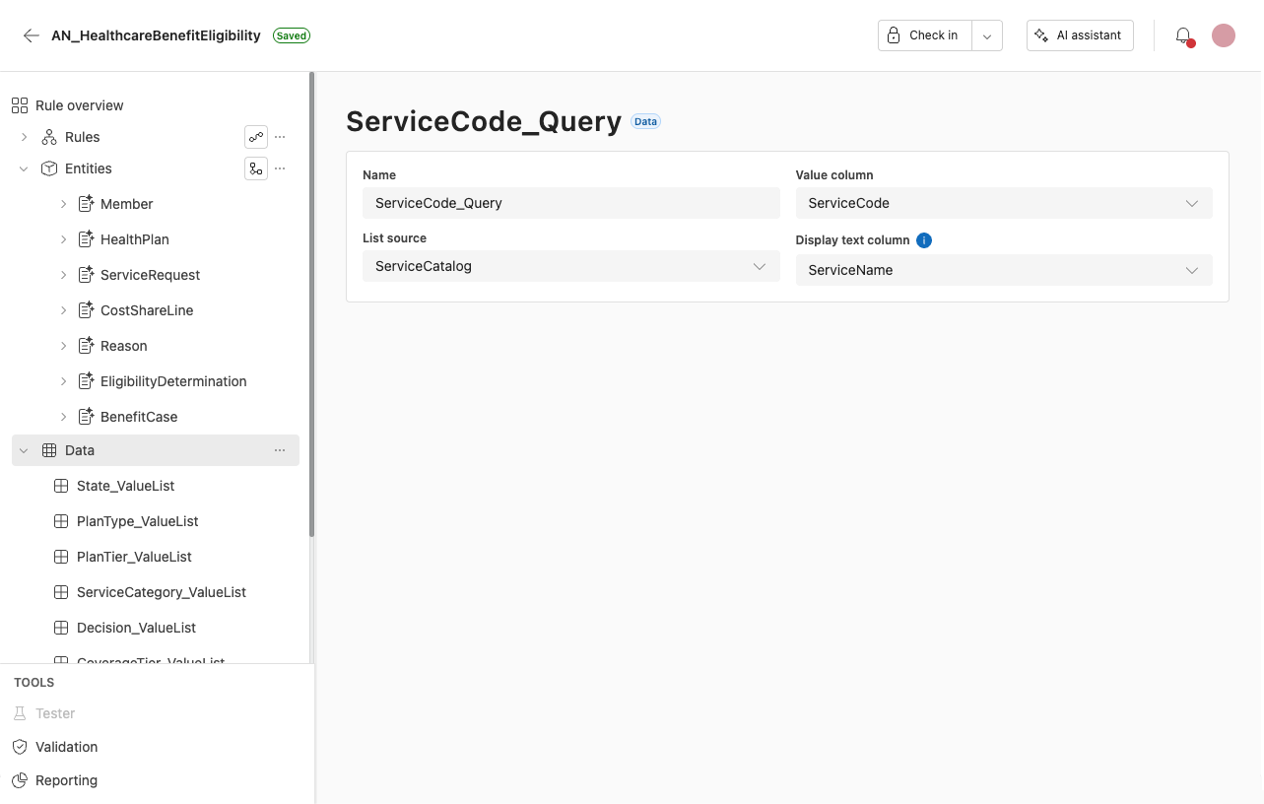This screenshot has height=804, width=1264.
Task: Open the Check in dropdown arrow
Action: coord(987,35)
